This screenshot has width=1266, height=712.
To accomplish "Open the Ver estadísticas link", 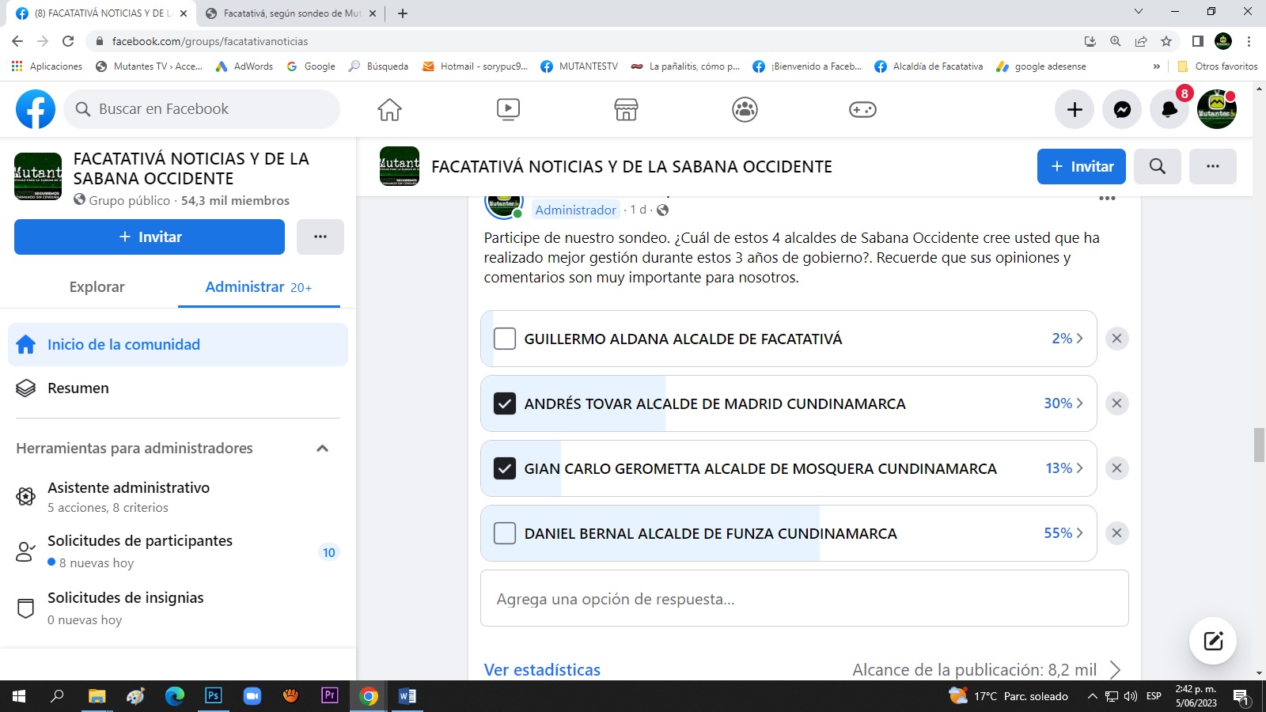I will tap(542, 670).
